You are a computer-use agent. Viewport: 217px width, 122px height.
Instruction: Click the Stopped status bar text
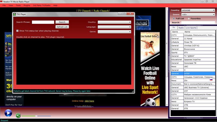pos(4,120)
